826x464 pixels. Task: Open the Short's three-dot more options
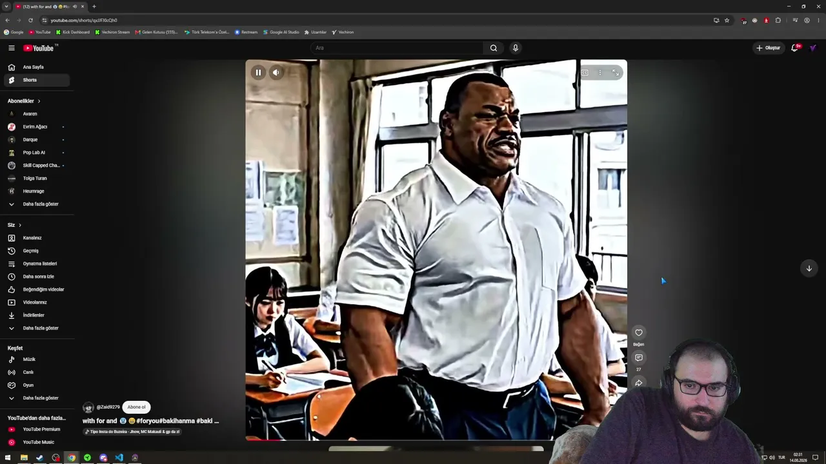pyautogui.click(x=600, y=72)
